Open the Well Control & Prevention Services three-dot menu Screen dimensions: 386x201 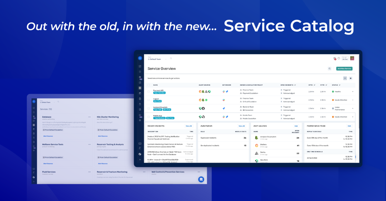(x=199, y=172)
